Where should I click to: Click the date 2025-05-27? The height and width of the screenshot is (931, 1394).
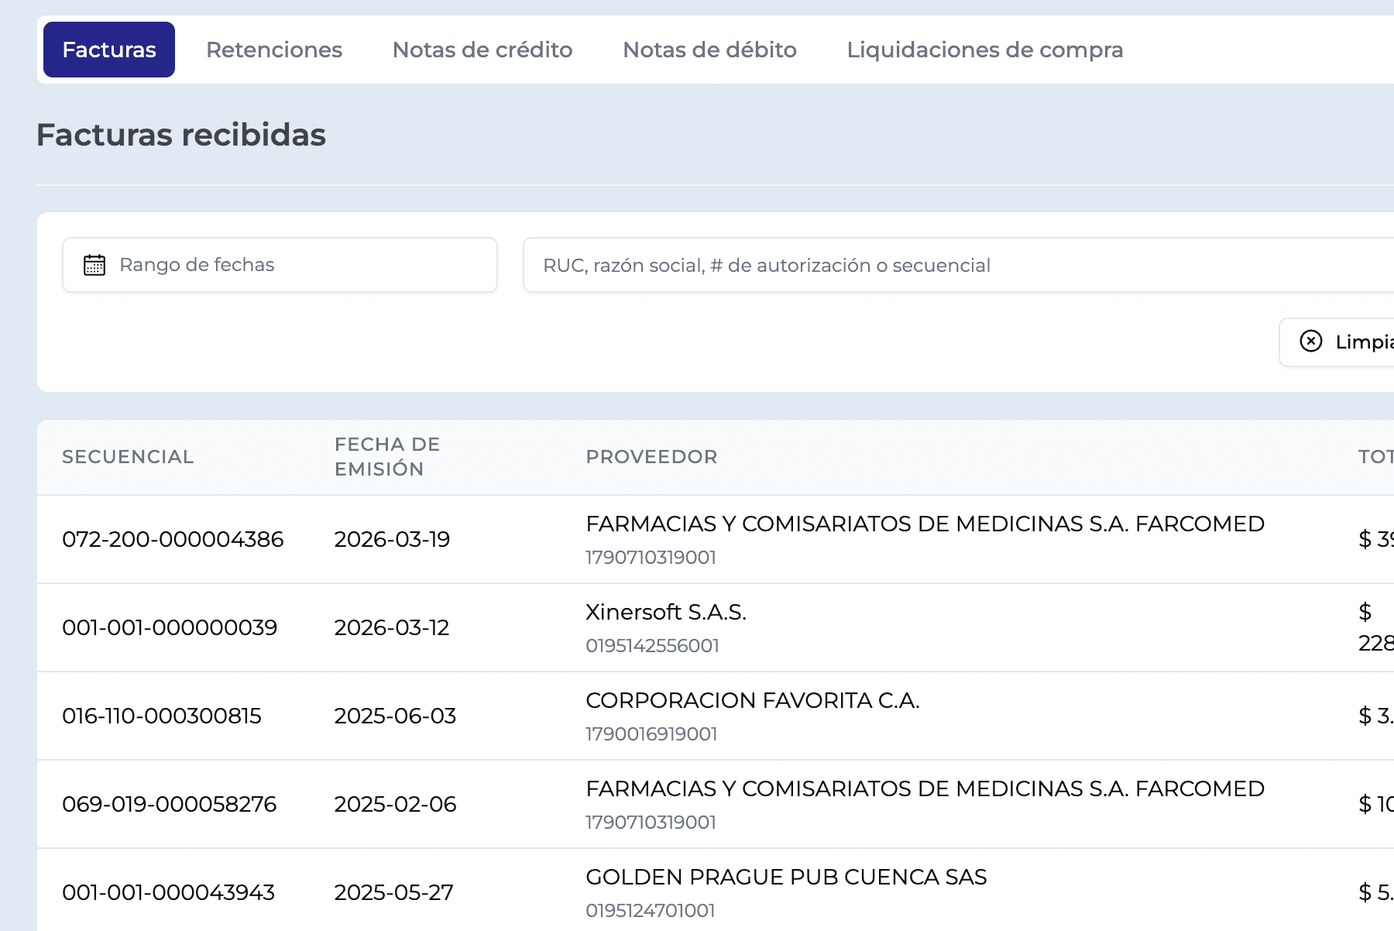click(393, 892)
